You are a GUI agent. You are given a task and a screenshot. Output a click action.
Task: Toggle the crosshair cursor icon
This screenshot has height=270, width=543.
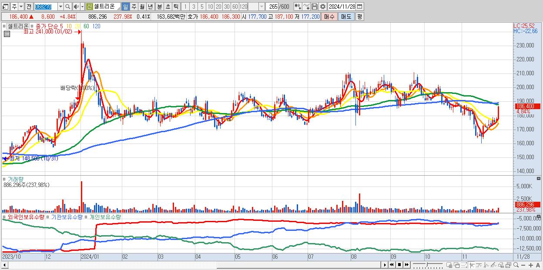pos(472,265)
